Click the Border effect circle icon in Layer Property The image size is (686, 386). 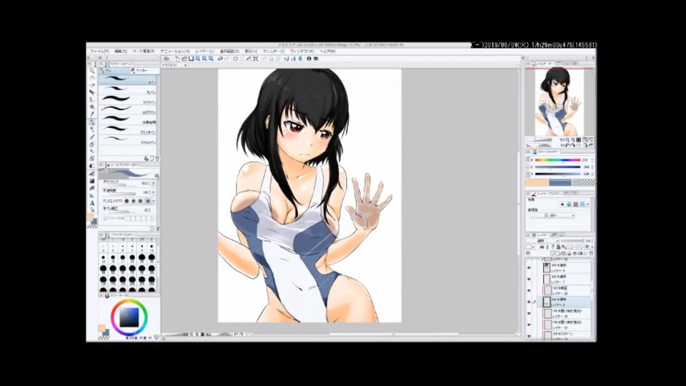click(562, 204)
